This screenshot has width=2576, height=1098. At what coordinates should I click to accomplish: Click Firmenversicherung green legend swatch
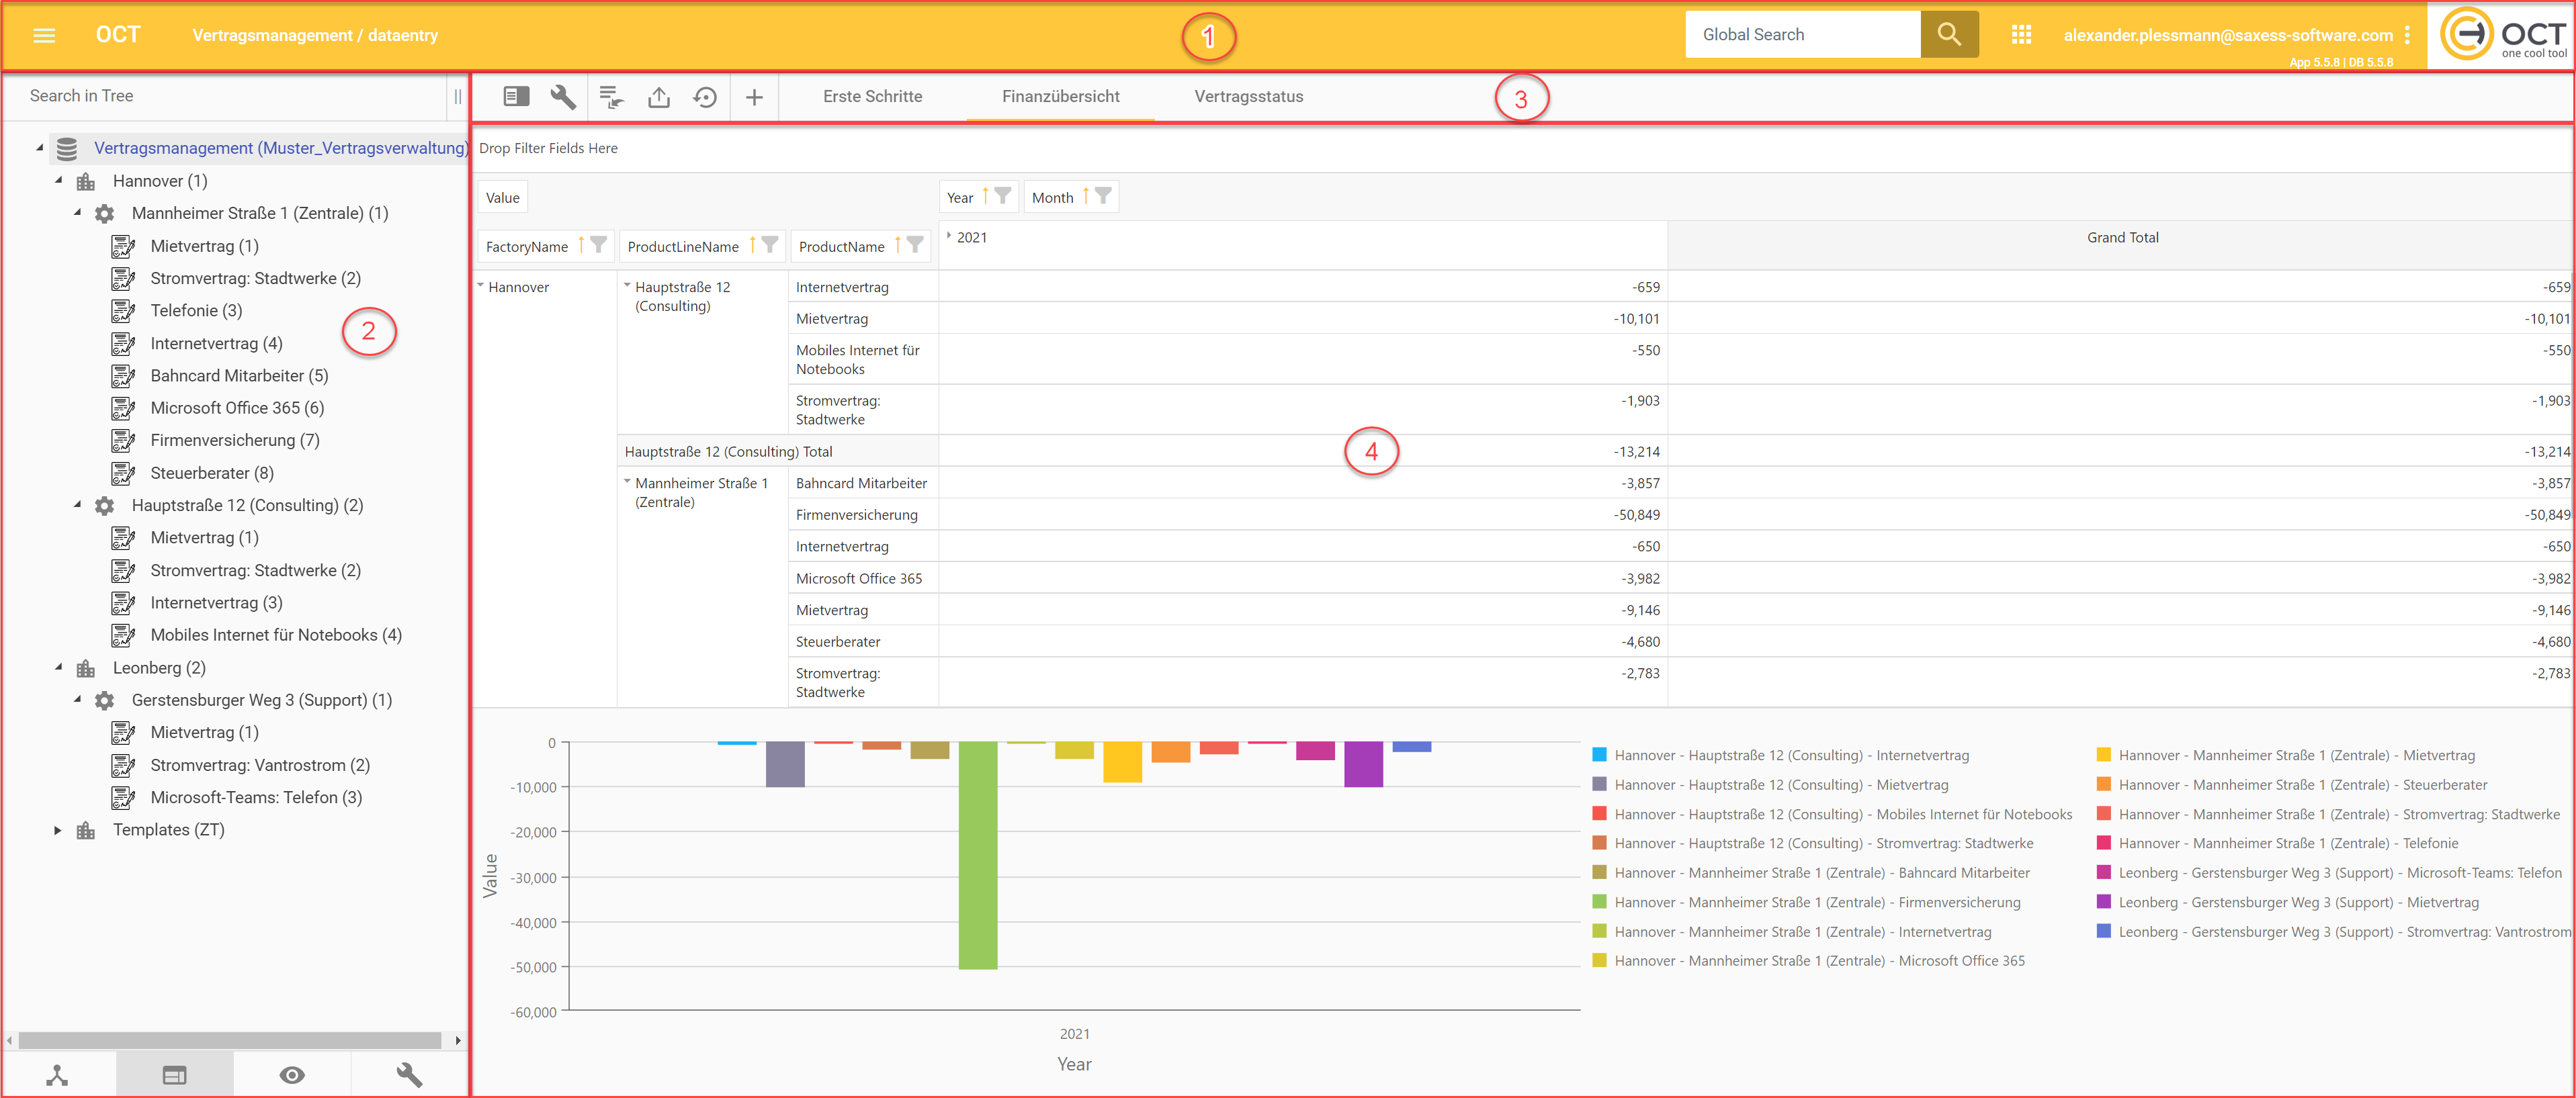(x=1599, y=902)
